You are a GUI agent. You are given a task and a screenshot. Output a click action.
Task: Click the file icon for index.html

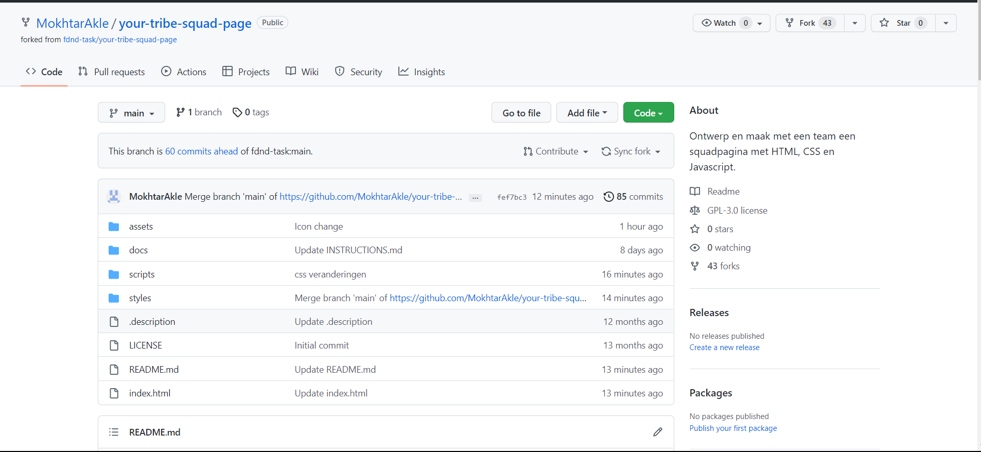coord(114,393)
